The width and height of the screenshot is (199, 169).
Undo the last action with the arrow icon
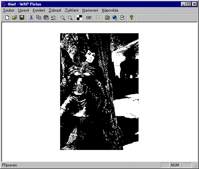click(x=54, y=18)
